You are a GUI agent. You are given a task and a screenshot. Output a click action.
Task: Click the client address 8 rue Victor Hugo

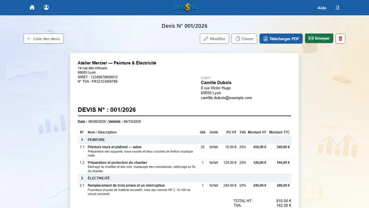click(216, 88)
